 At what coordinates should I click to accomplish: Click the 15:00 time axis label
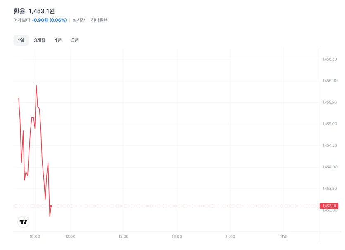pos(124,236)
